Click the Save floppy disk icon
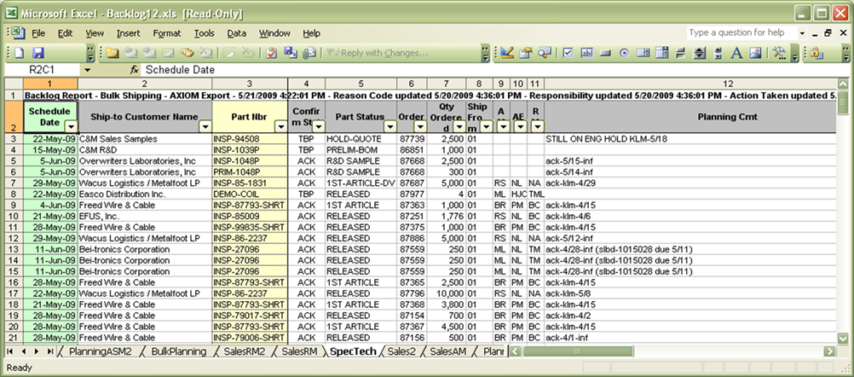Screen dimensions: 854x377 (x=38, y=53)
